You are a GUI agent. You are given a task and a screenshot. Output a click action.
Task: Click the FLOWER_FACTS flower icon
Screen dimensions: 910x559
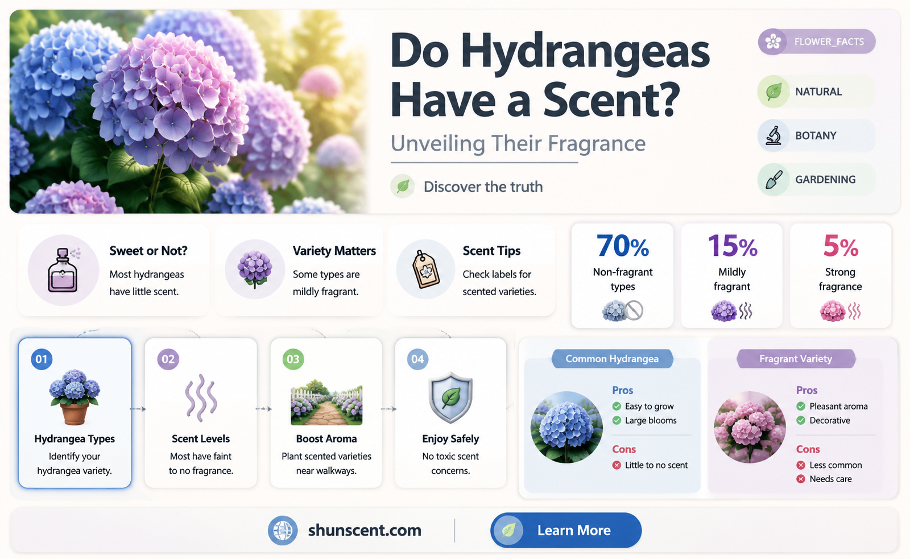pyautogui.click(x=773, y=42)
